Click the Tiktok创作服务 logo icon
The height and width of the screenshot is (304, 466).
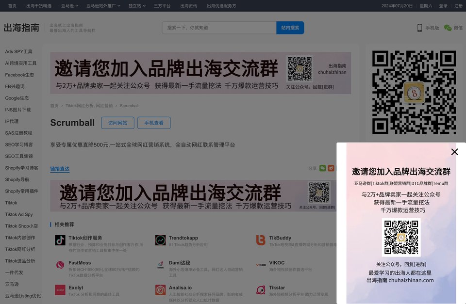point(60,240)
